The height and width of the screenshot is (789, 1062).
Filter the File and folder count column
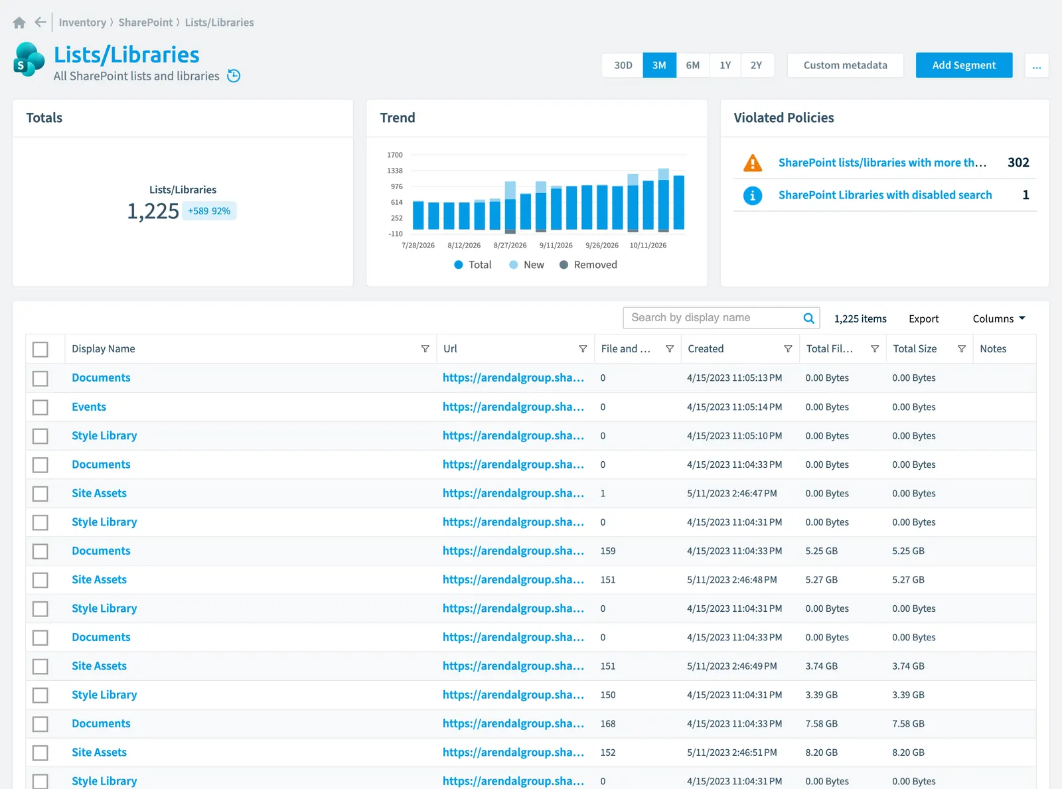point(670,349)
